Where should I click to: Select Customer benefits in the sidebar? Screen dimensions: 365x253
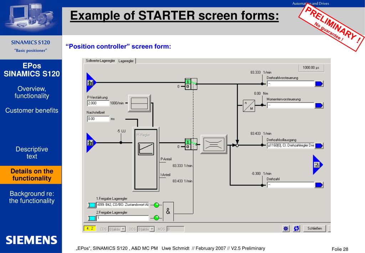(32, 110)
